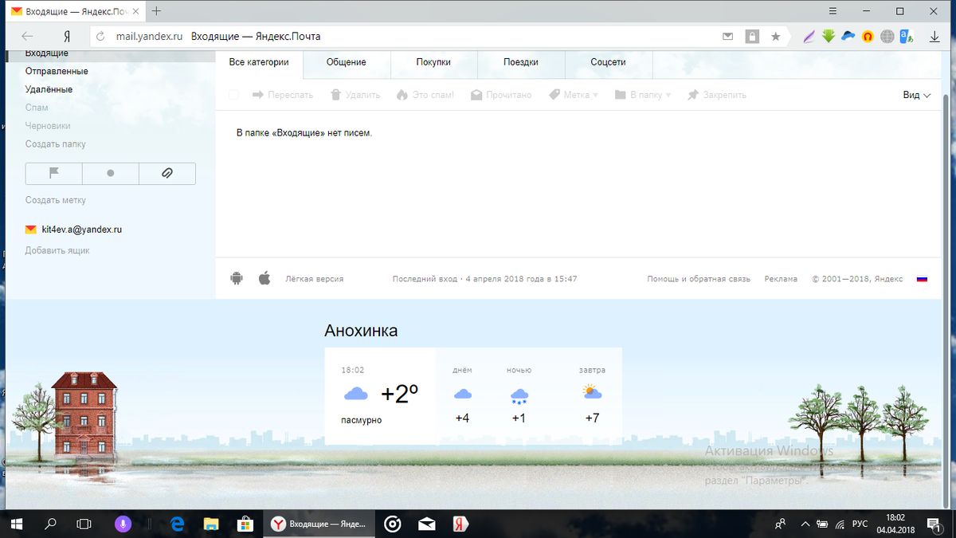This screenshot has width=956, height=538.
Task: Open 'Лёгкая версия' link
Action: 315,279
